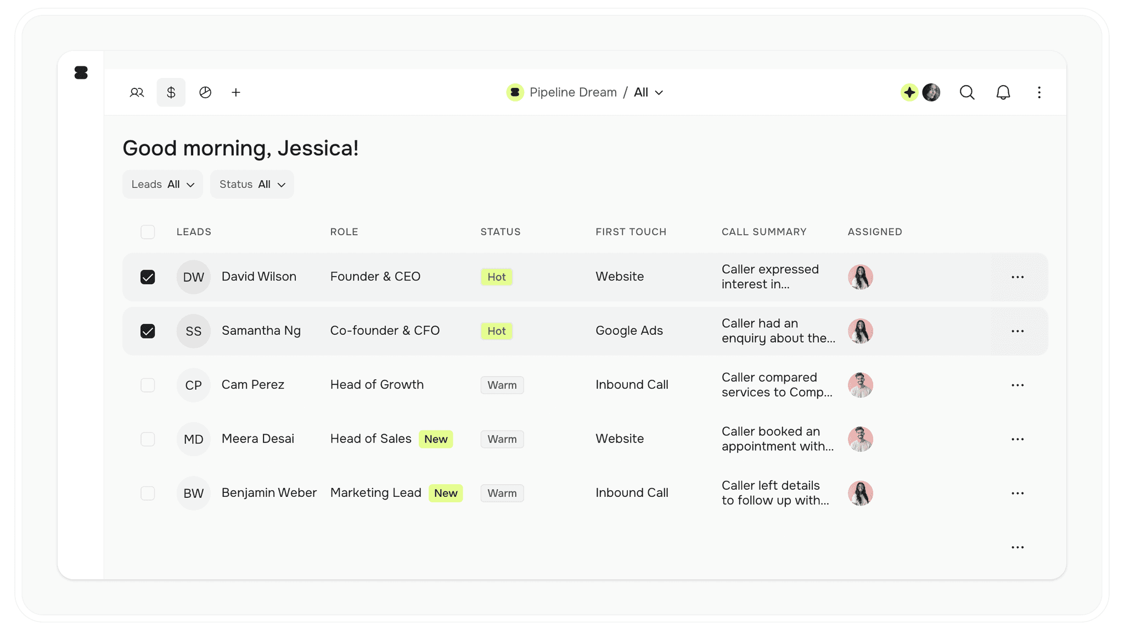Image resolution: width=1124 pixels, height=628 pixels.
Task: Select the dollar sign deals icon
Action: pyautogui.click(x=171, y=92)
